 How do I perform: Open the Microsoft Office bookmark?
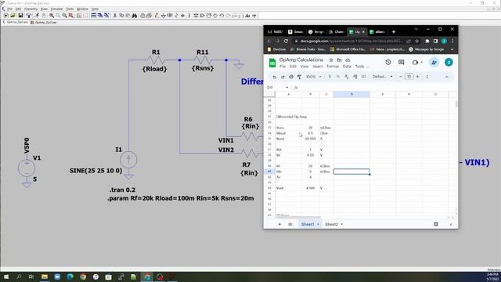tap(348, 49)
